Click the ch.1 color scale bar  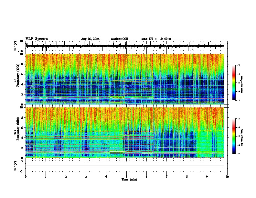234,83
